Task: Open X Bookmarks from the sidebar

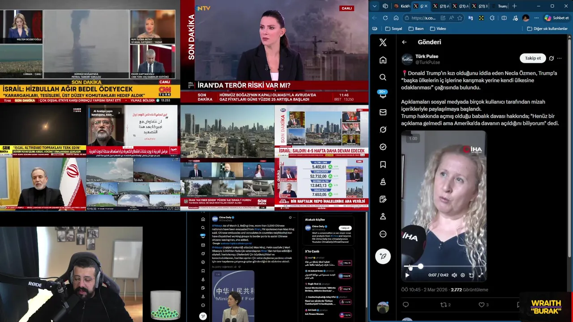Action: point(383,165)
